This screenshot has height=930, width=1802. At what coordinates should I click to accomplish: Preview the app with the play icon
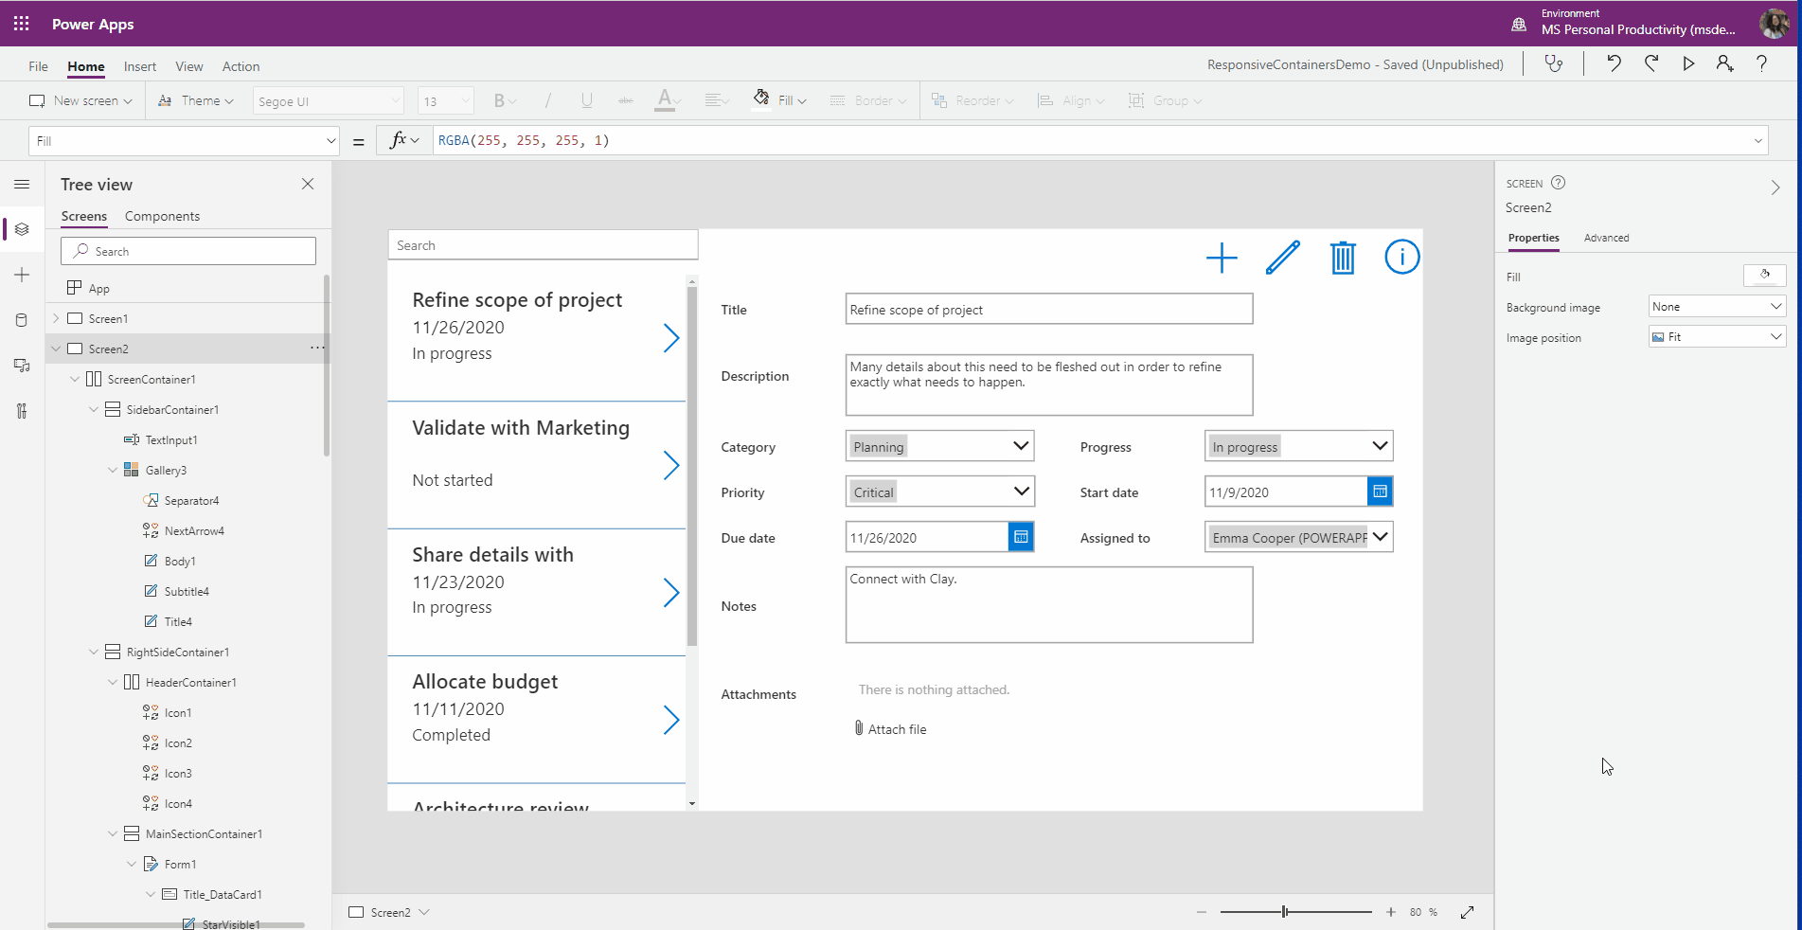pyautogui.click(x=1687, y=63)
